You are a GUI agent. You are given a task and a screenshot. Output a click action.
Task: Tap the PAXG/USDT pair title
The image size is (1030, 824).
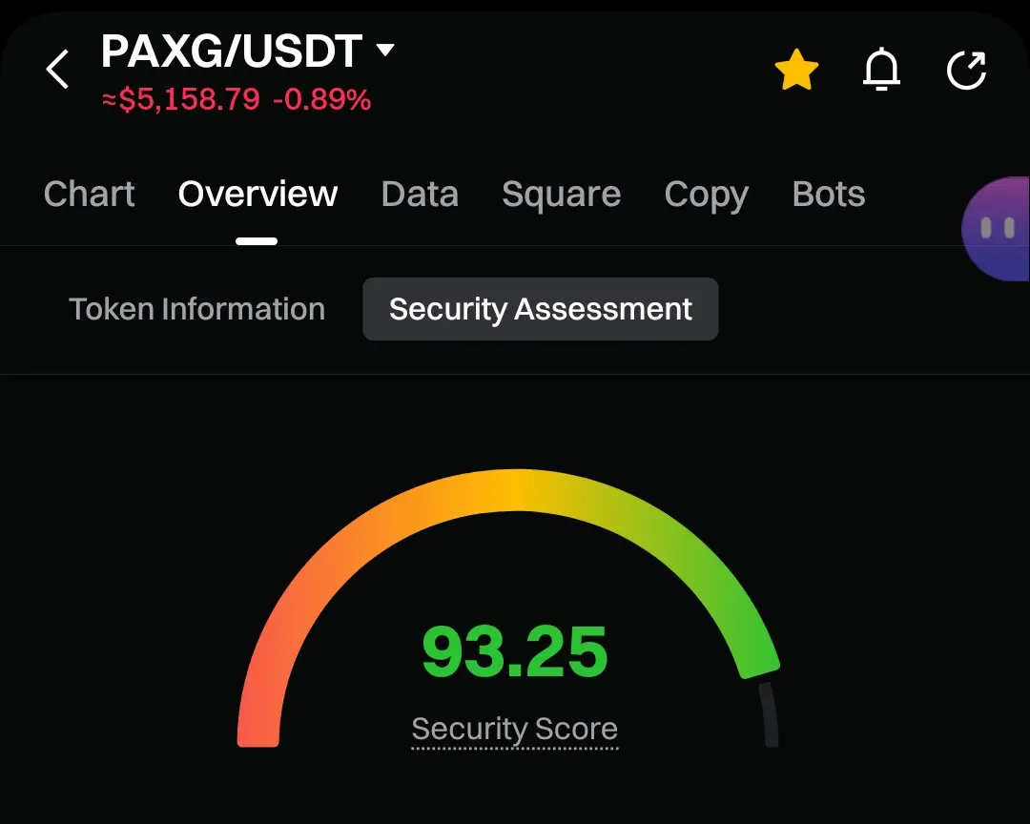click(231, 51)
